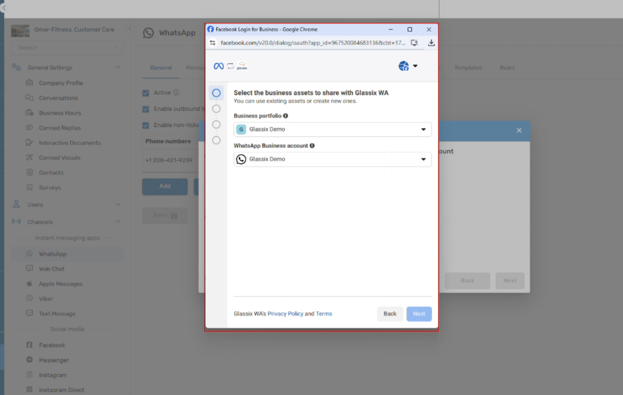The height and width of the screenshot is (395, 623).
Task: Open the profile account menu arrow
Action: coord(415,66)
